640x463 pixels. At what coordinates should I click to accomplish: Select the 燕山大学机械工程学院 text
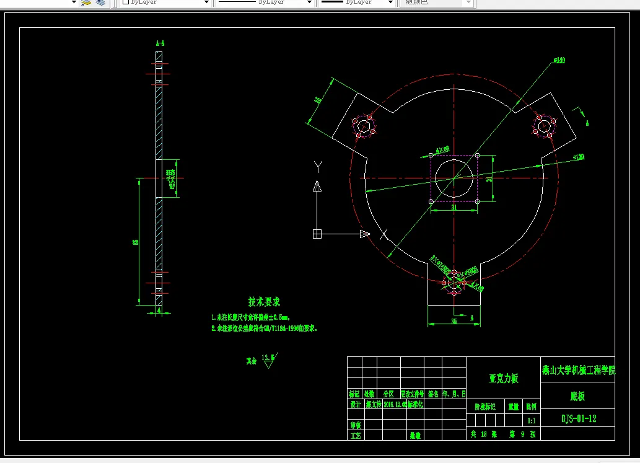pyautogui.click(x=578, y=370)
